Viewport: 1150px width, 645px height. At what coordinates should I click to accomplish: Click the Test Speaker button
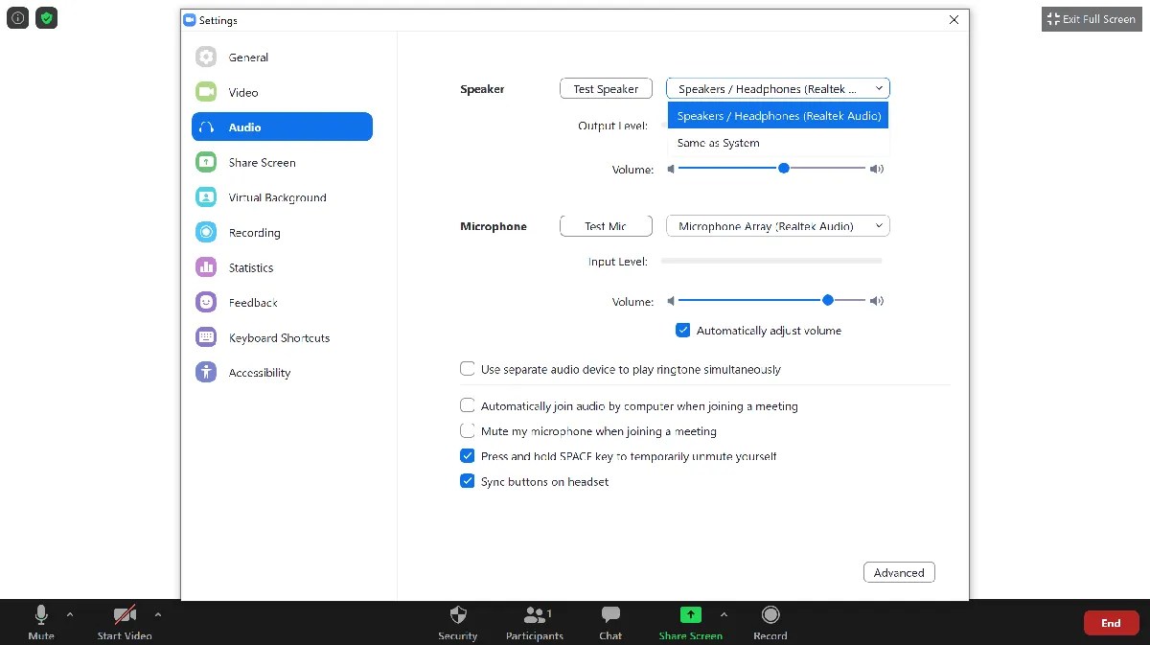606,88
